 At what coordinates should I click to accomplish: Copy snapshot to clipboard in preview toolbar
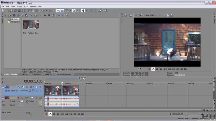[x=167, y=15]
